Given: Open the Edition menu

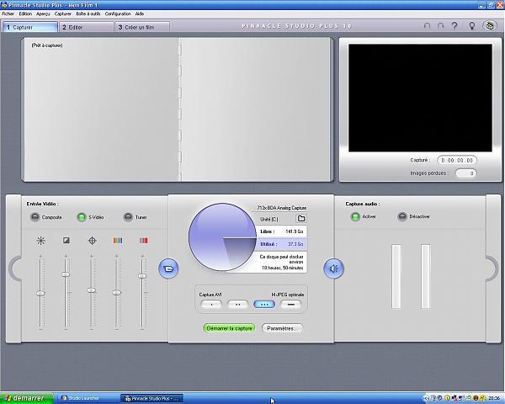Looking at the screenshot, I should click(x=25, y=13).
